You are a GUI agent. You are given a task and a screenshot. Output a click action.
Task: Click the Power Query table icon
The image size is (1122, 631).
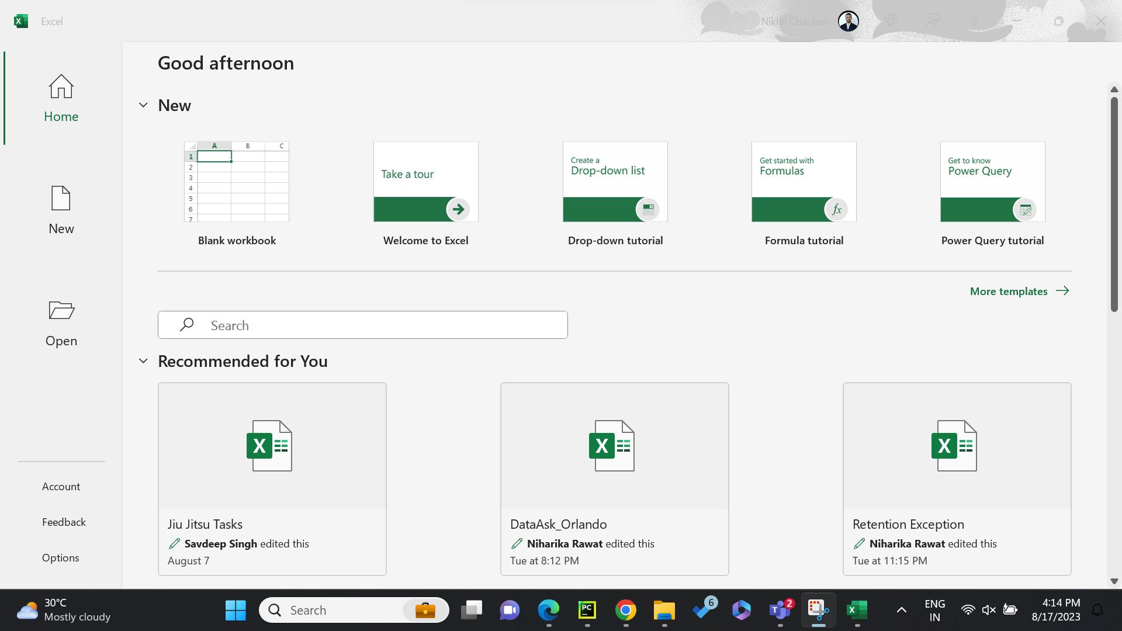[1025, 209]
